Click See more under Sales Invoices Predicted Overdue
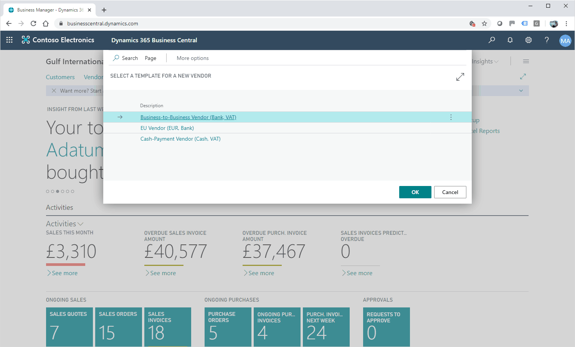The width and height of the screenshot is (575, 347). 357,273
